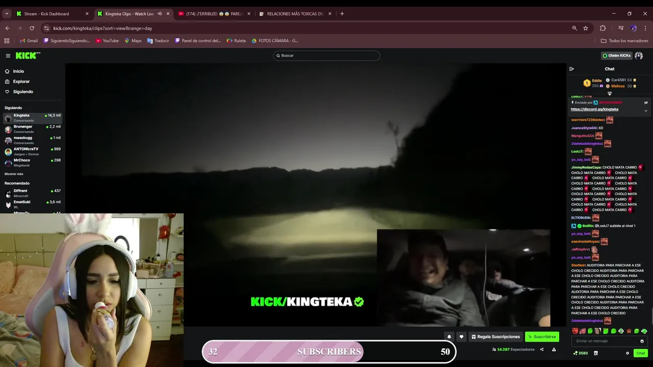Open Kingteka channel in sidebar
653x367 pixels.
(x=33, y=118)
